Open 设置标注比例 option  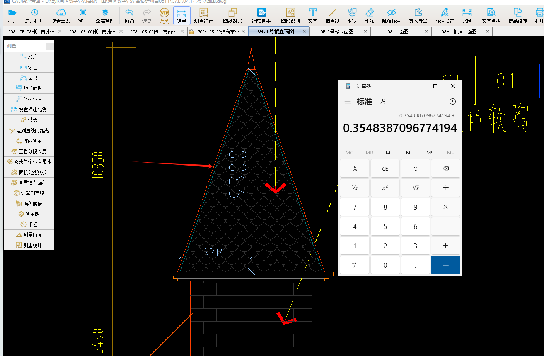29,109
